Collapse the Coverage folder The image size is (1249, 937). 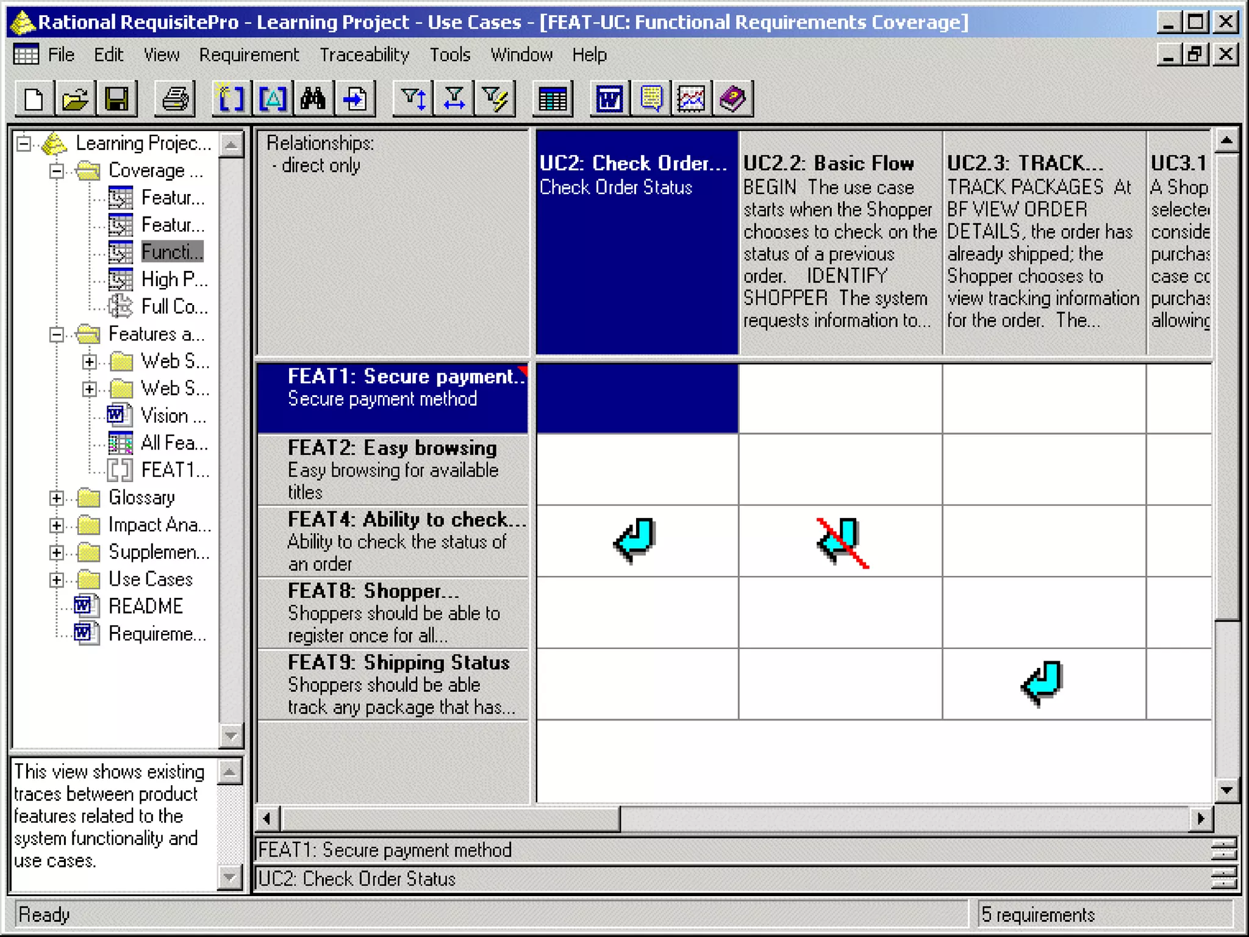[56, 171]
